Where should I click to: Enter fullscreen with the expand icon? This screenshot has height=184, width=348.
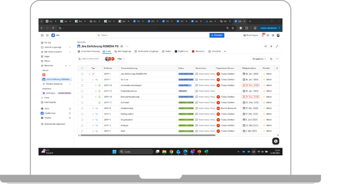click(x=277, y=46)
